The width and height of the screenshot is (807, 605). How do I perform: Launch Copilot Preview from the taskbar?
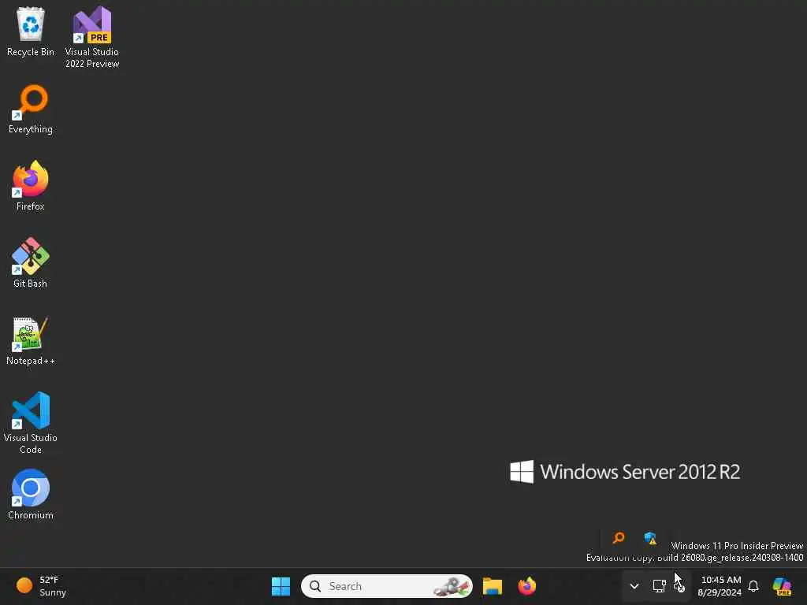[x=782, y=586]
